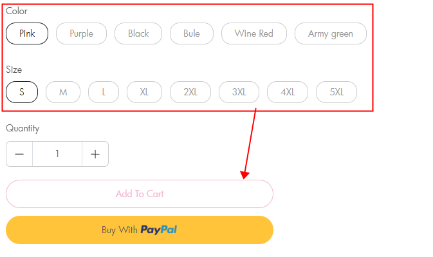Choose the Purple color option
433x257 pixels.
point(82,33)
